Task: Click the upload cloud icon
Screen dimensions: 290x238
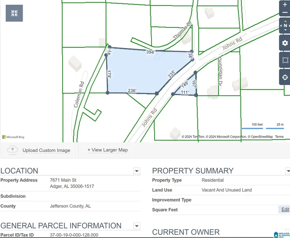Action: pyautogui.click(x=13, y=150)
